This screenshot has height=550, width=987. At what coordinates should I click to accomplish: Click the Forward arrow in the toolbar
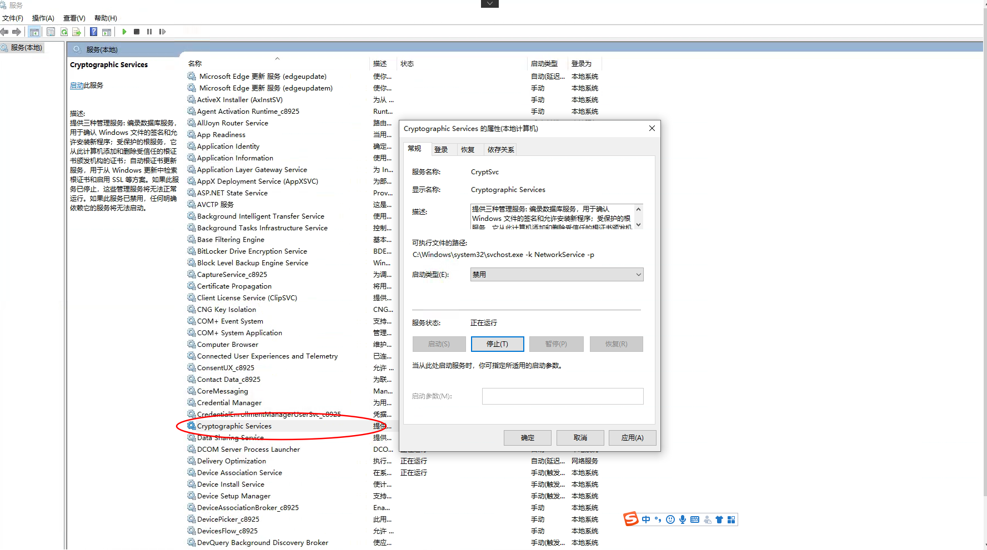(17, 32)
